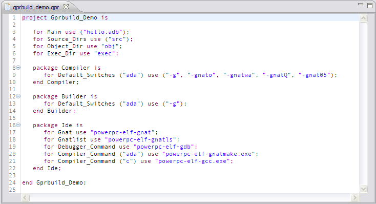Image resolution: width=376 pixels, height=204 pixels.
Task: Click the "obj" string in Object_Dir line
Action: [x=110, y=46]
